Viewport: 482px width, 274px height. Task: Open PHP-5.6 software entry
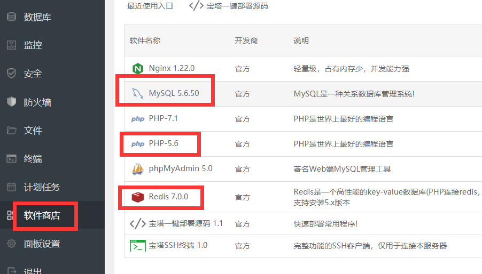coord(163,143)
